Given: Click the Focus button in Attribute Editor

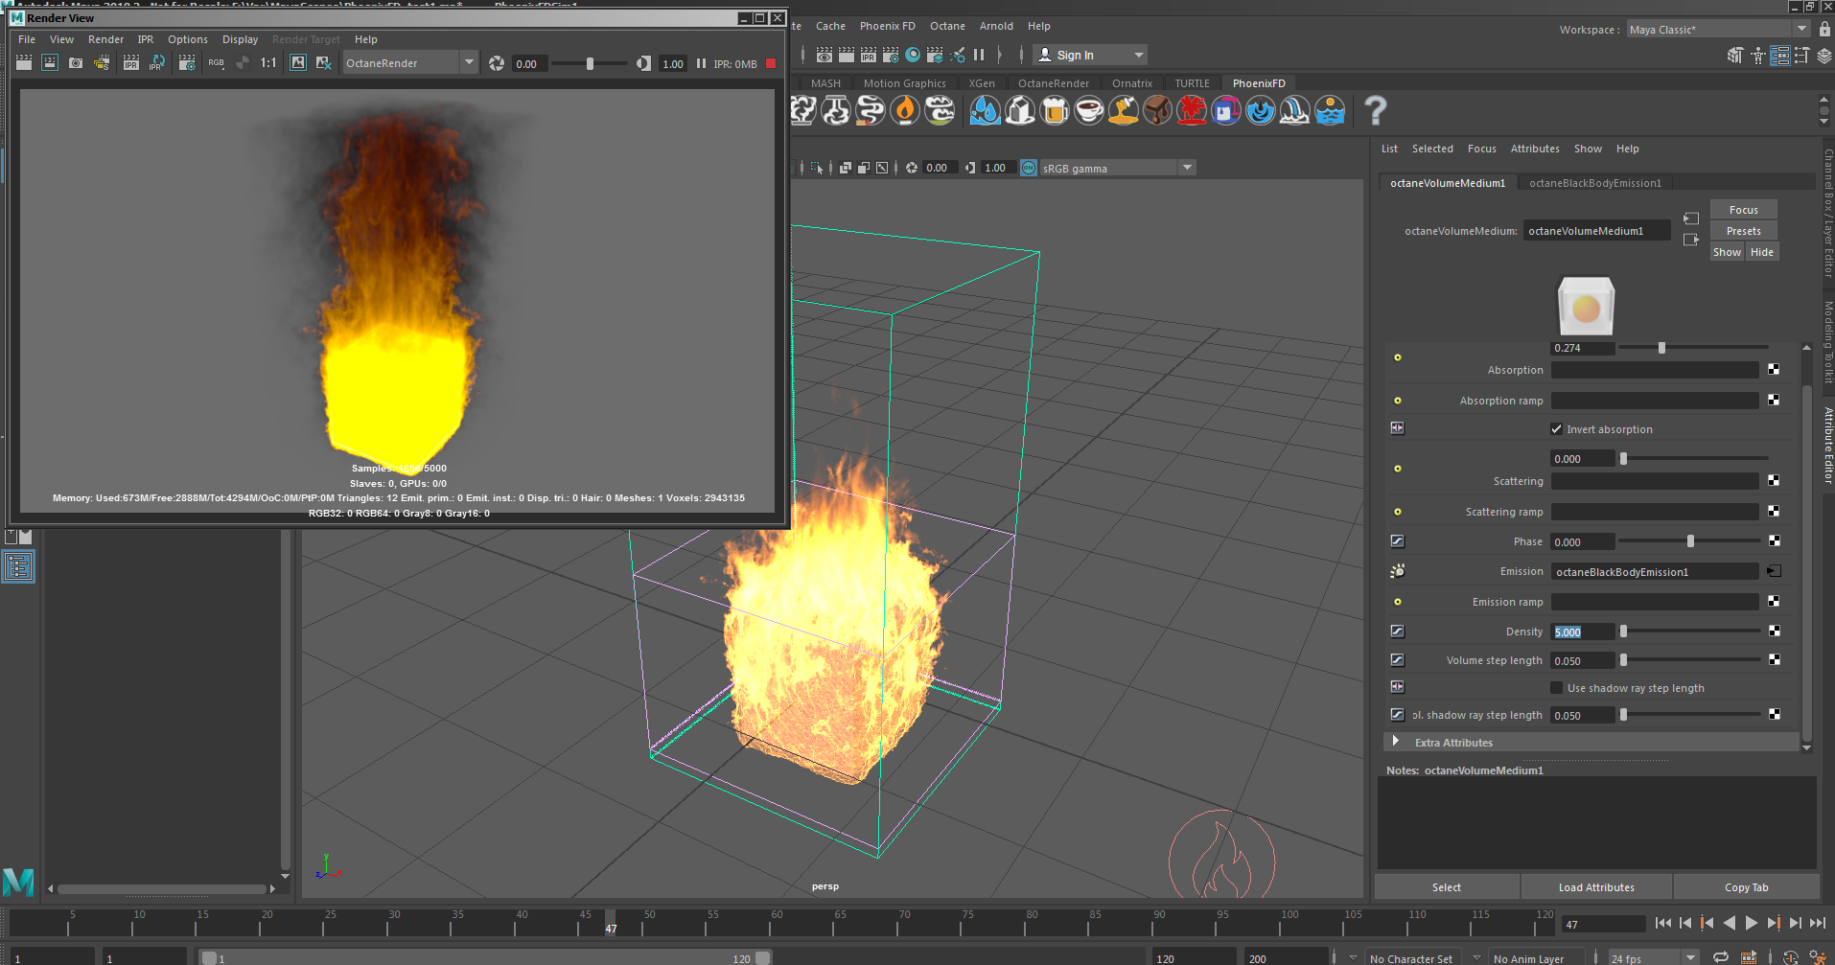Looking at the screenshot, I should (1743, 210).
